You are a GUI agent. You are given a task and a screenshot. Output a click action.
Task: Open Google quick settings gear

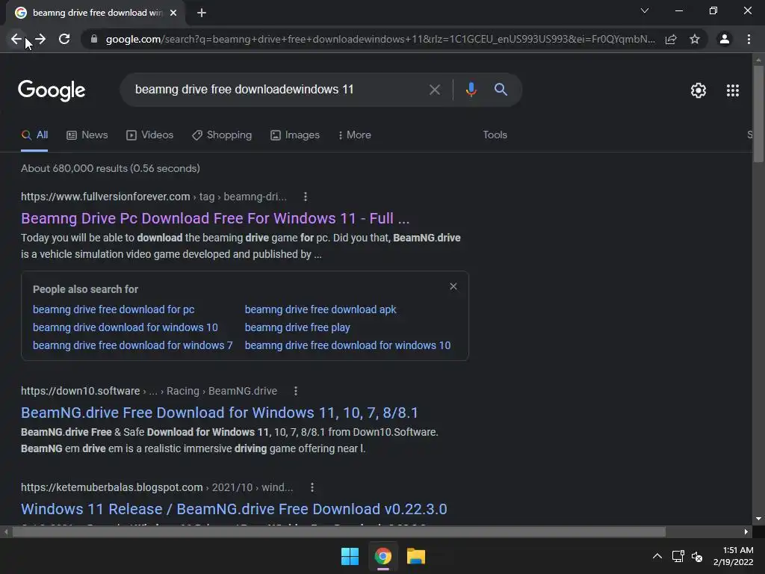[699, 90]
